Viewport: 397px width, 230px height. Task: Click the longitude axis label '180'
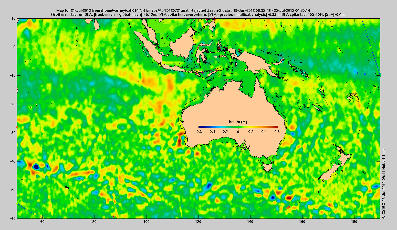coord(354,222)
